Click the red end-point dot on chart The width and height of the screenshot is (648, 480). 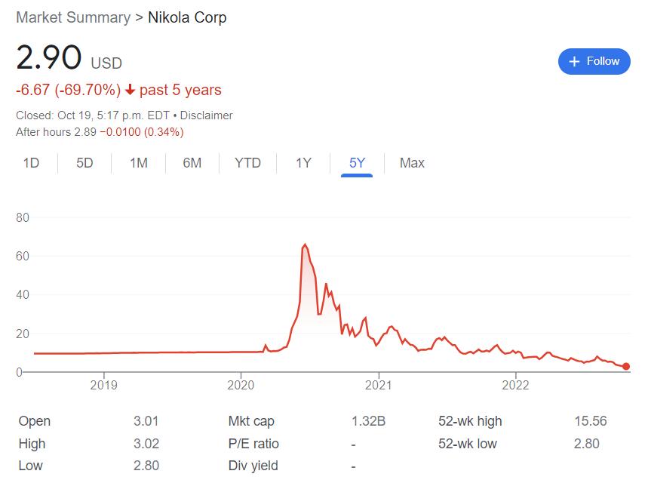(x=626, y=367)
